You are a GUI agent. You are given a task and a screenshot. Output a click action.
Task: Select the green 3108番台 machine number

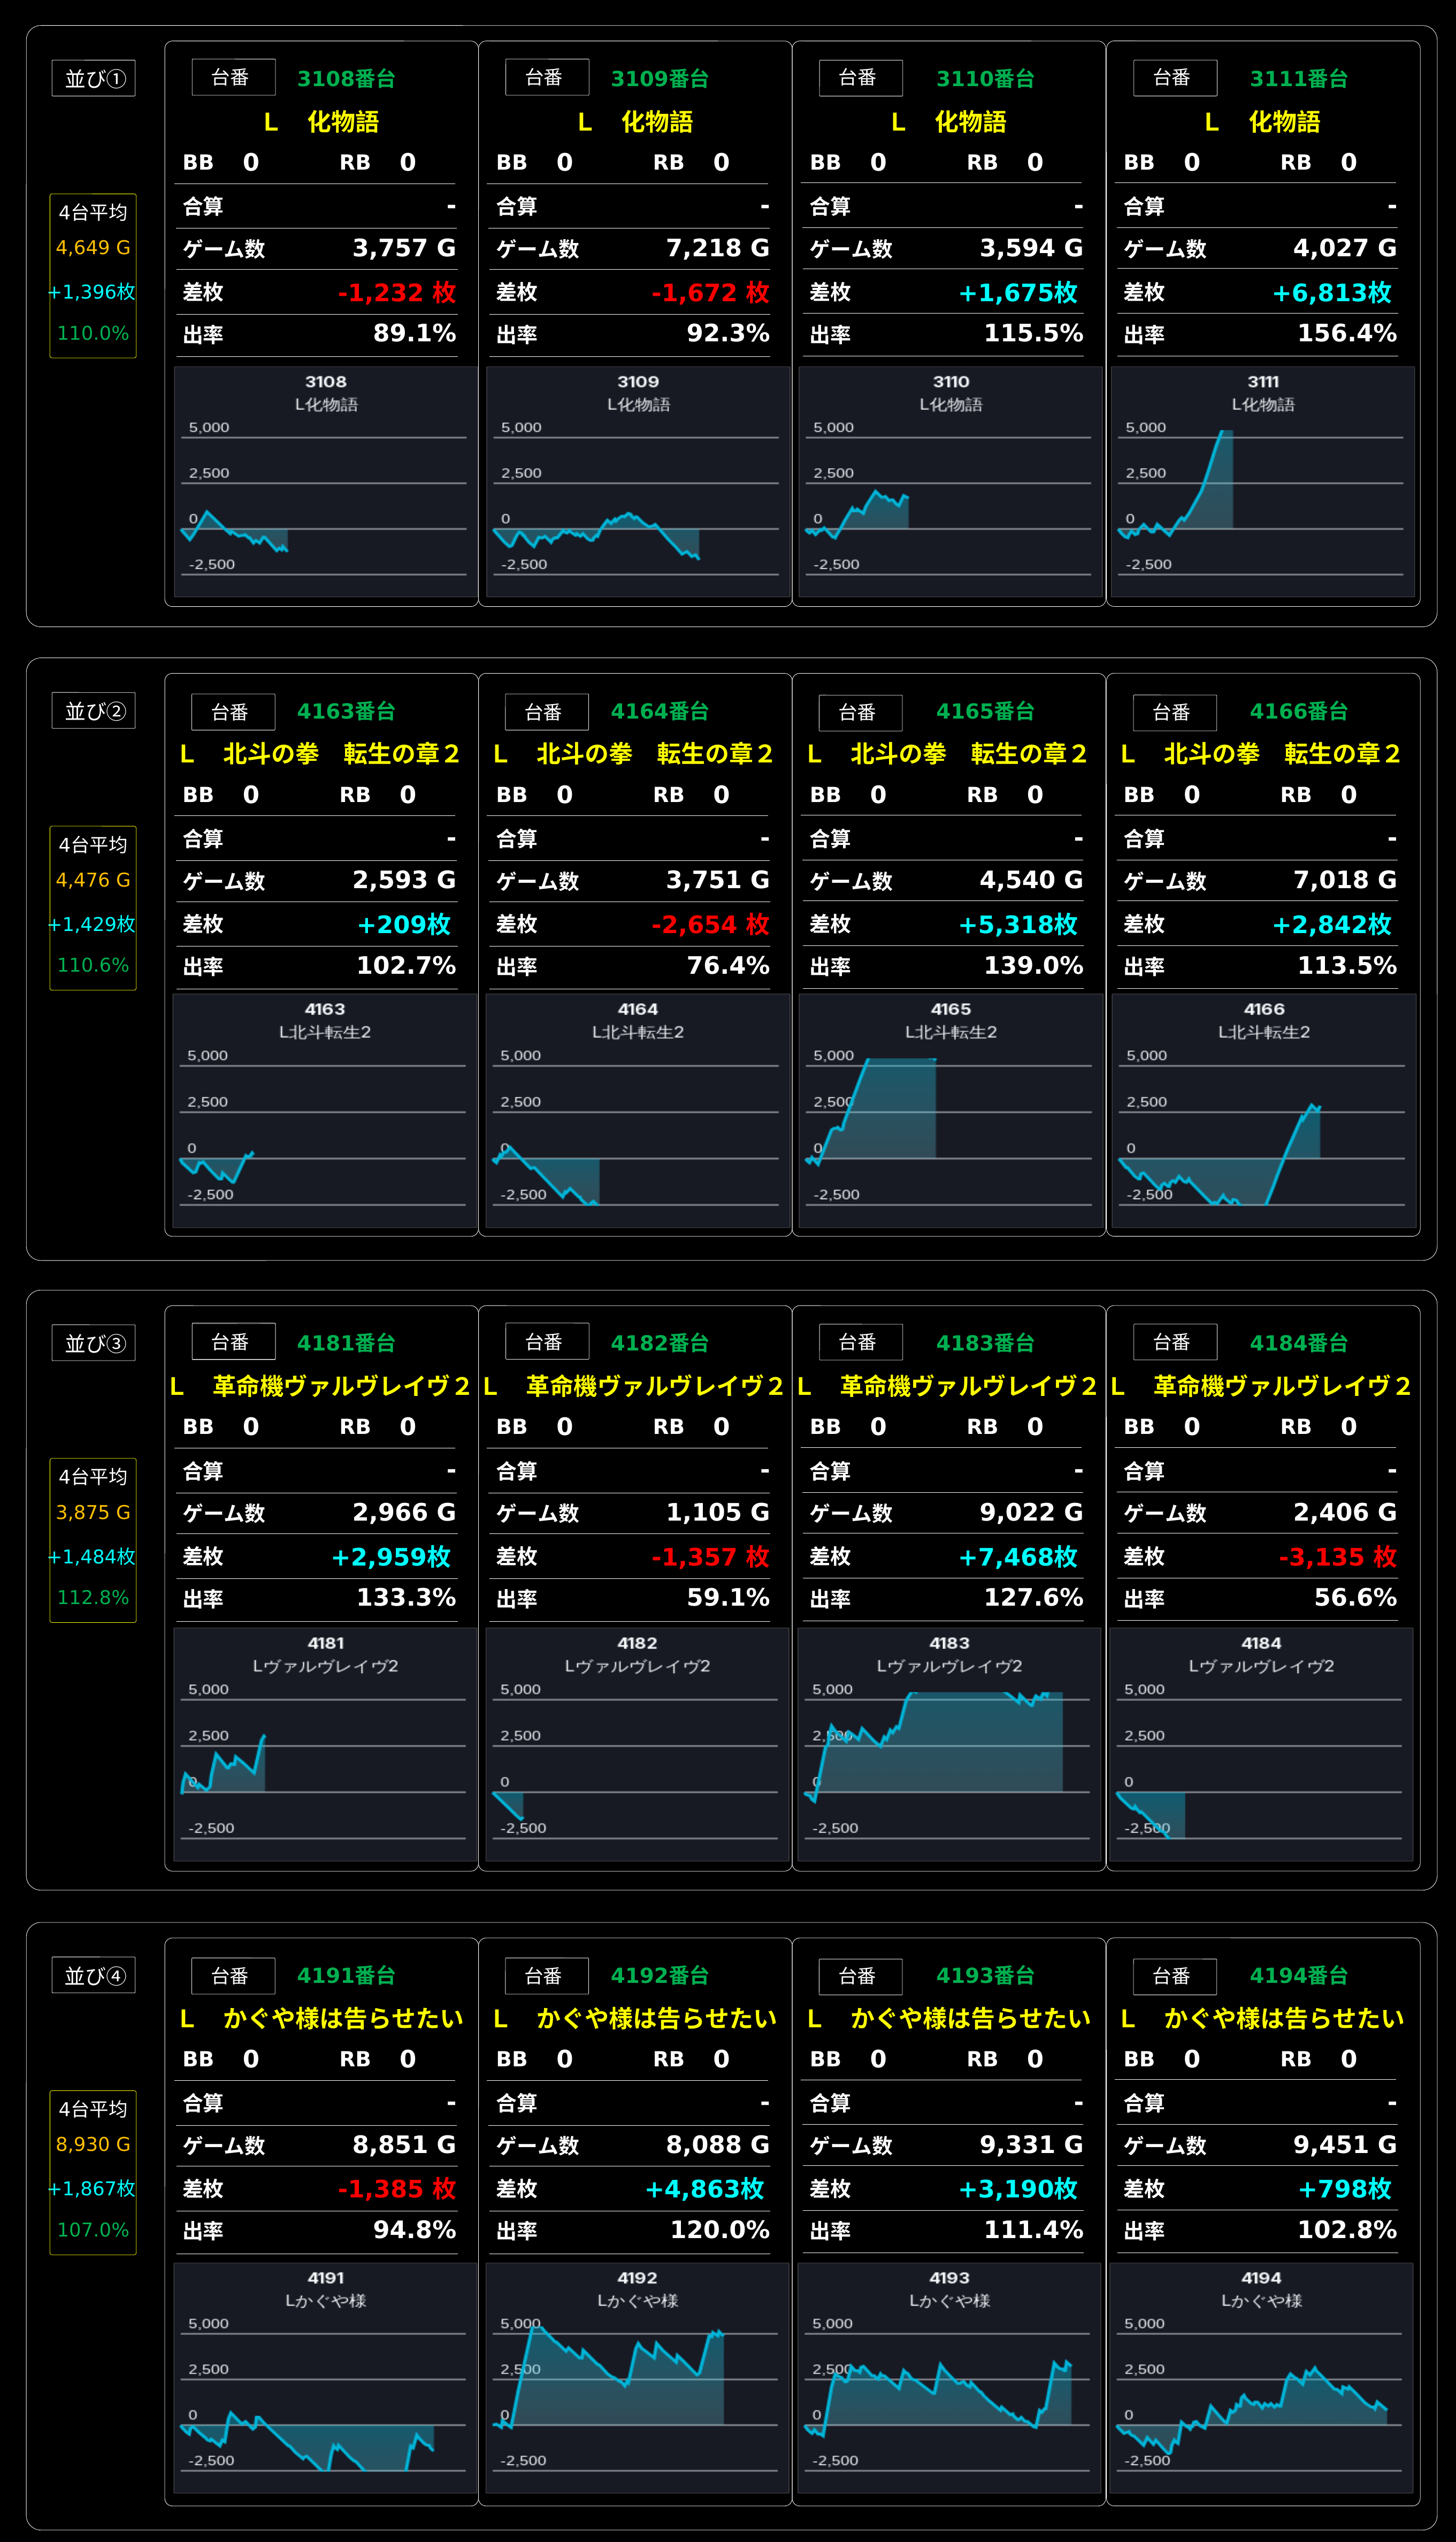346,79
